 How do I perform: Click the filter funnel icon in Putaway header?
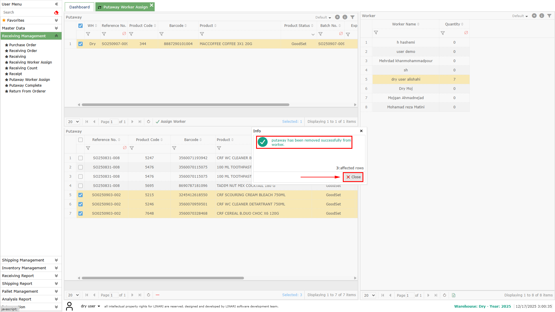352,17
